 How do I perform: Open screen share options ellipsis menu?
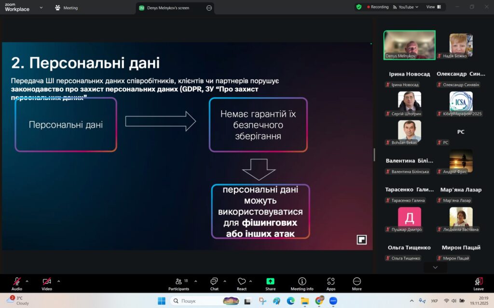coord(209,8)
